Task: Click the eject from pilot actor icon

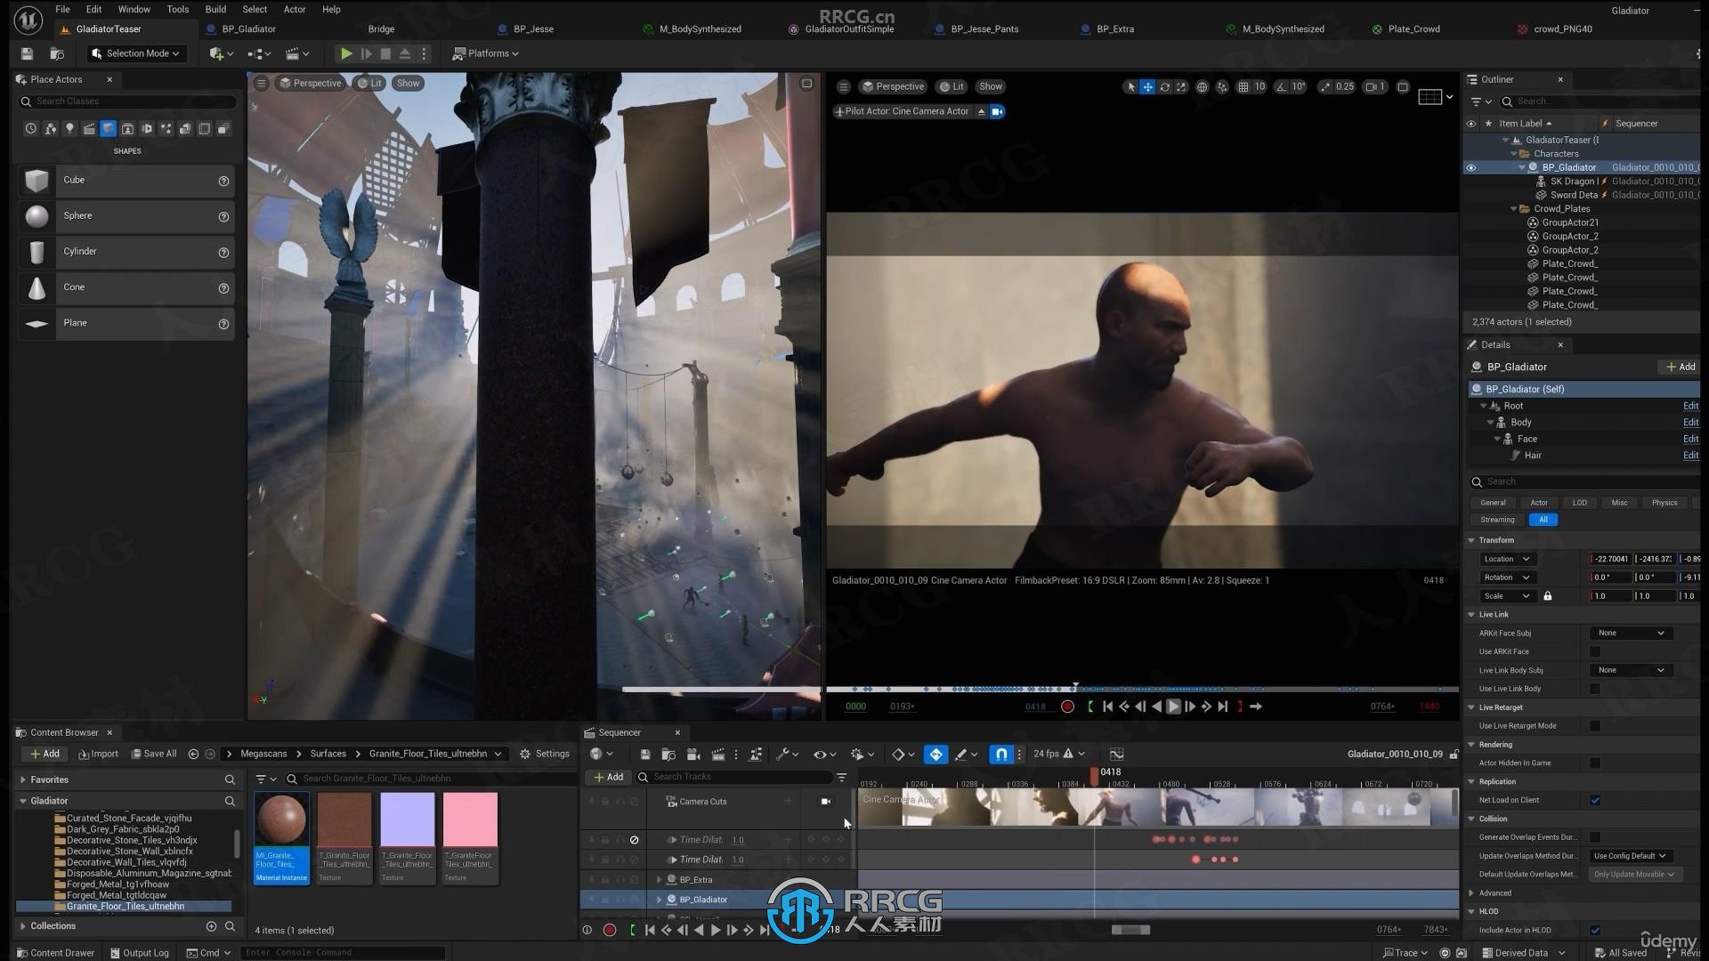Action: coord(981,111)
